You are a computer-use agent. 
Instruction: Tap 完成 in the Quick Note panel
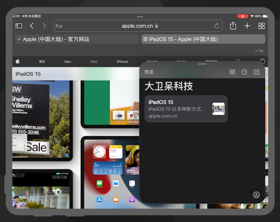tap(149, 72)
